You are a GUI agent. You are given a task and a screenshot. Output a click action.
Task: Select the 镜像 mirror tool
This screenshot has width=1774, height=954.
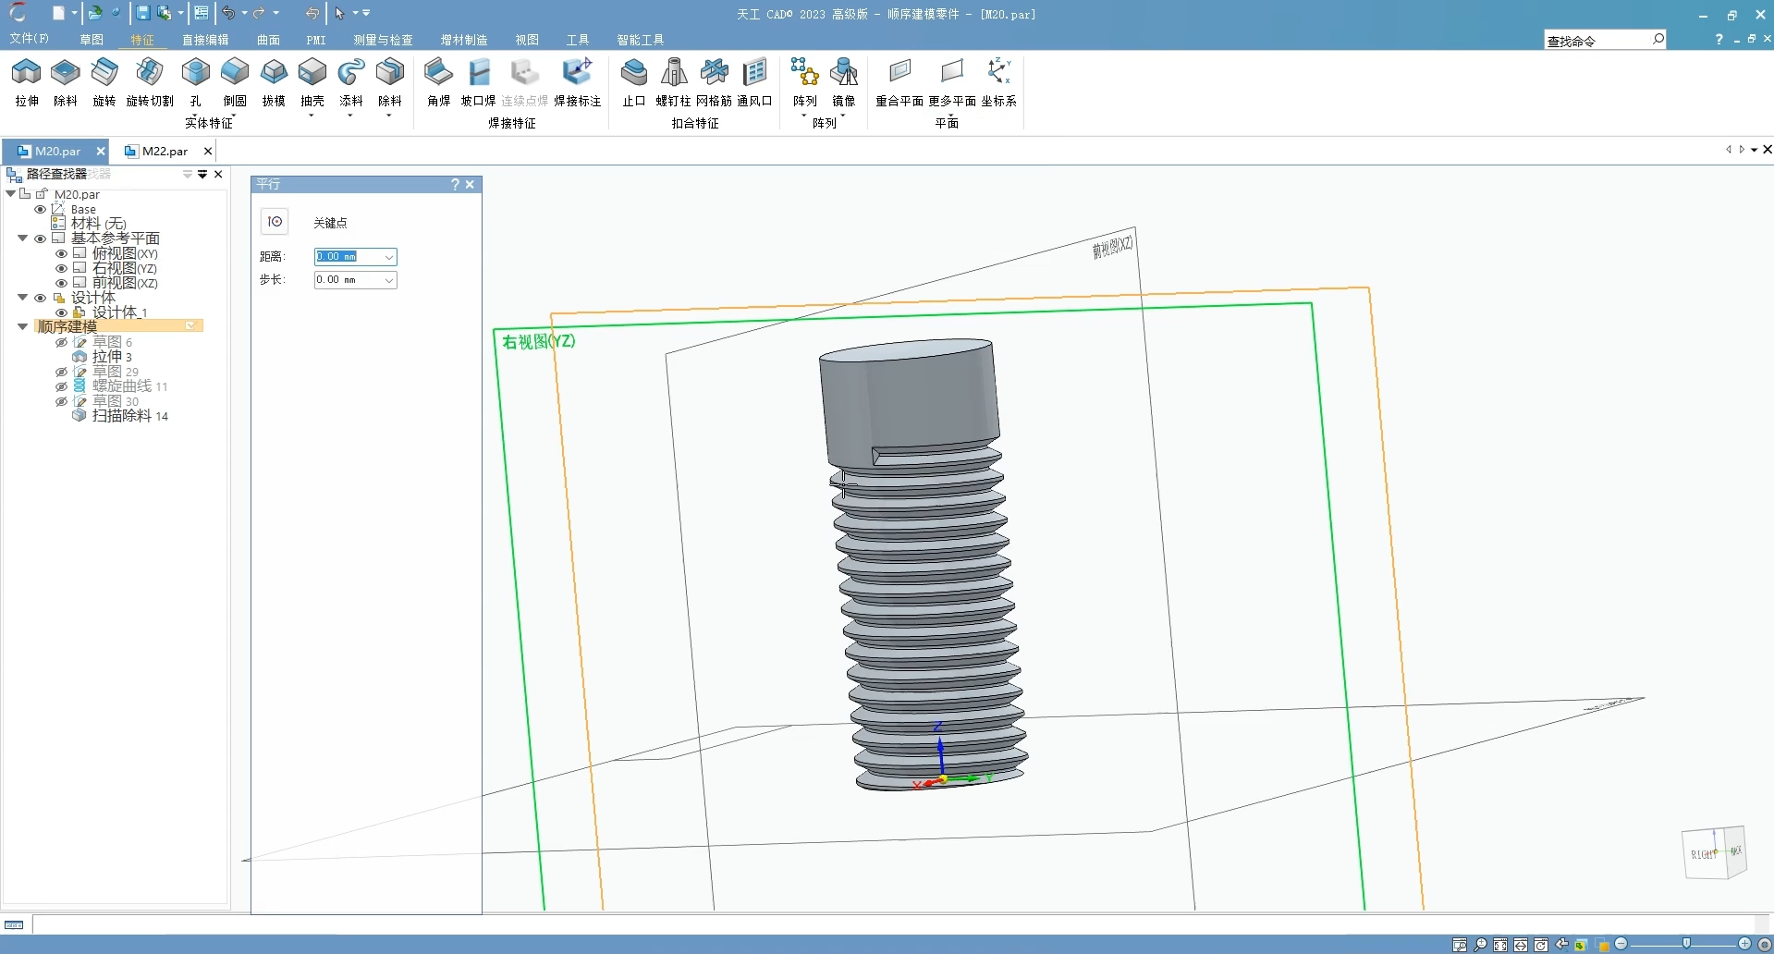[844, 82]
